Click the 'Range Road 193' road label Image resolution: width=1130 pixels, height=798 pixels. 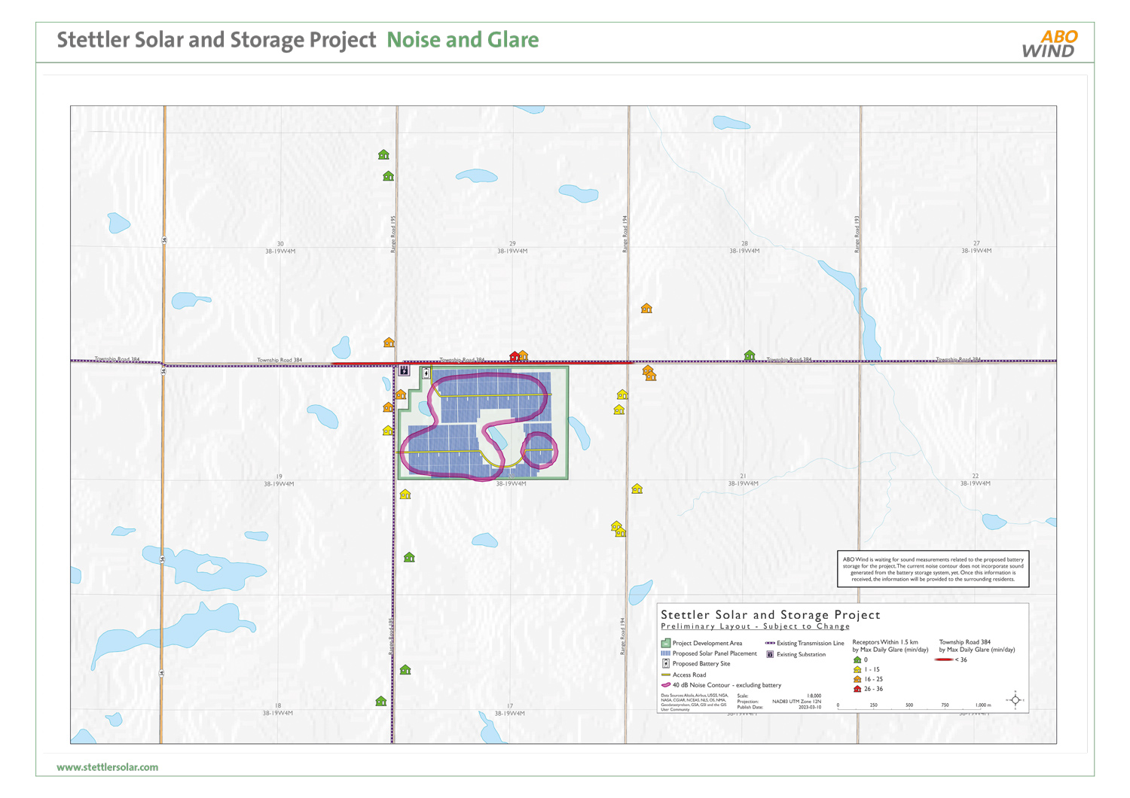point(857,234)
